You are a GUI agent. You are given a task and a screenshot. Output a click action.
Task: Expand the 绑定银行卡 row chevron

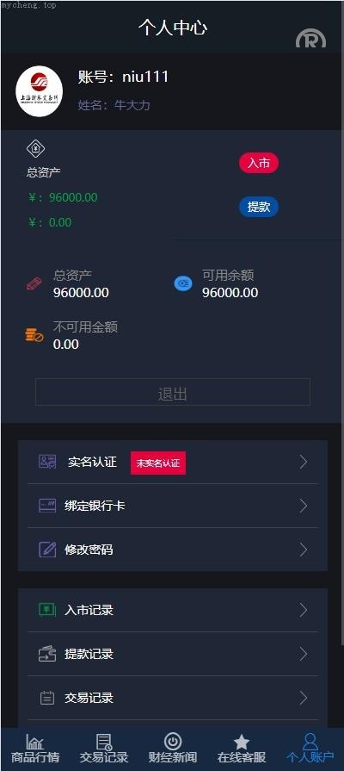(x=304, y=506)
